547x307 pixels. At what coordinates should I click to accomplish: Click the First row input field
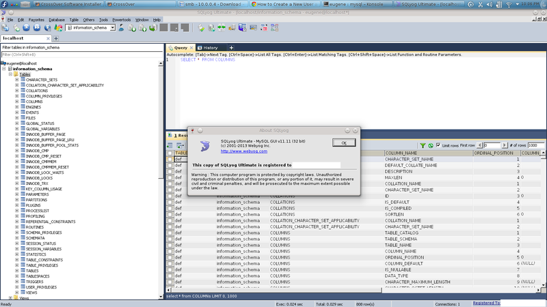click(x=492, y=145)
